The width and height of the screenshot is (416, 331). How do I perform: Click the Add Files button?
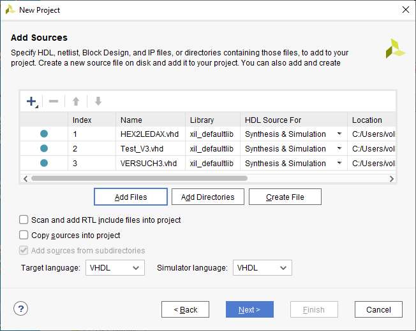tap(131, 197)
